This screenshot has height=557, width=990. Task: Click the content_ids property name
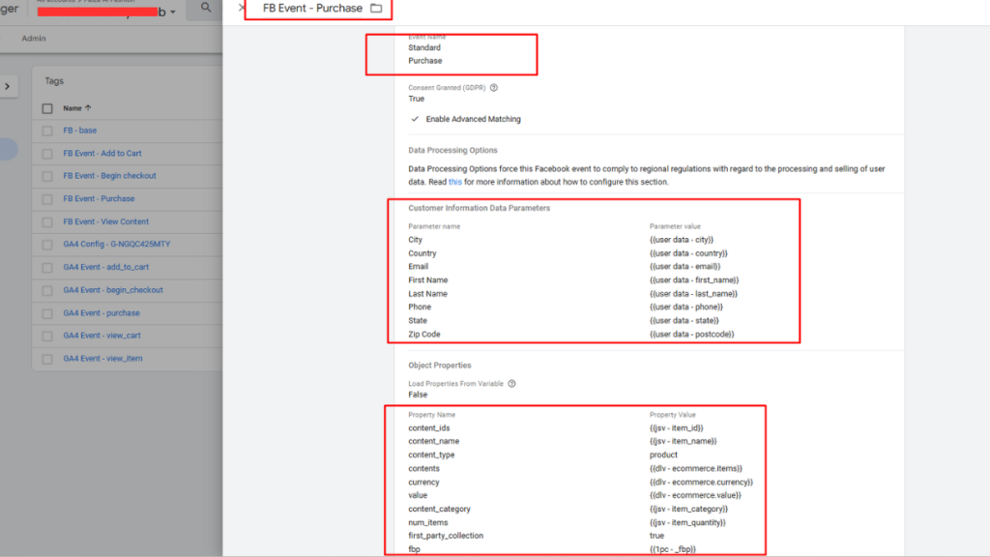(x=428, y=428)
